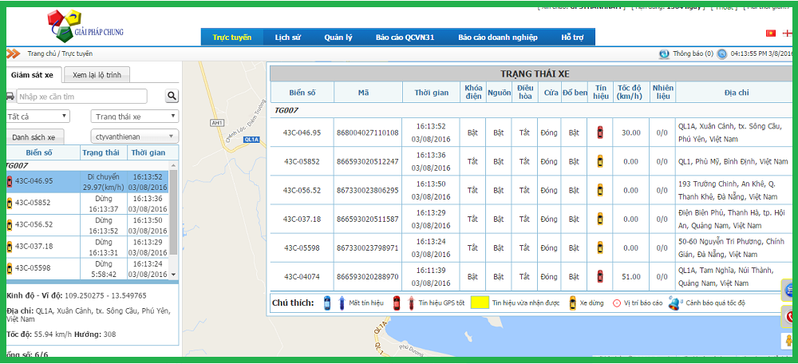Click Cảnh báo quá tốc độ legend icon
798x364 pixels.
(675, 303)
